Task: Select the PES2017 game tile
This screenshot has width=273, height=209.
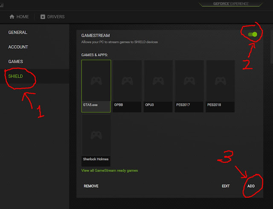Action: point(189,86)
